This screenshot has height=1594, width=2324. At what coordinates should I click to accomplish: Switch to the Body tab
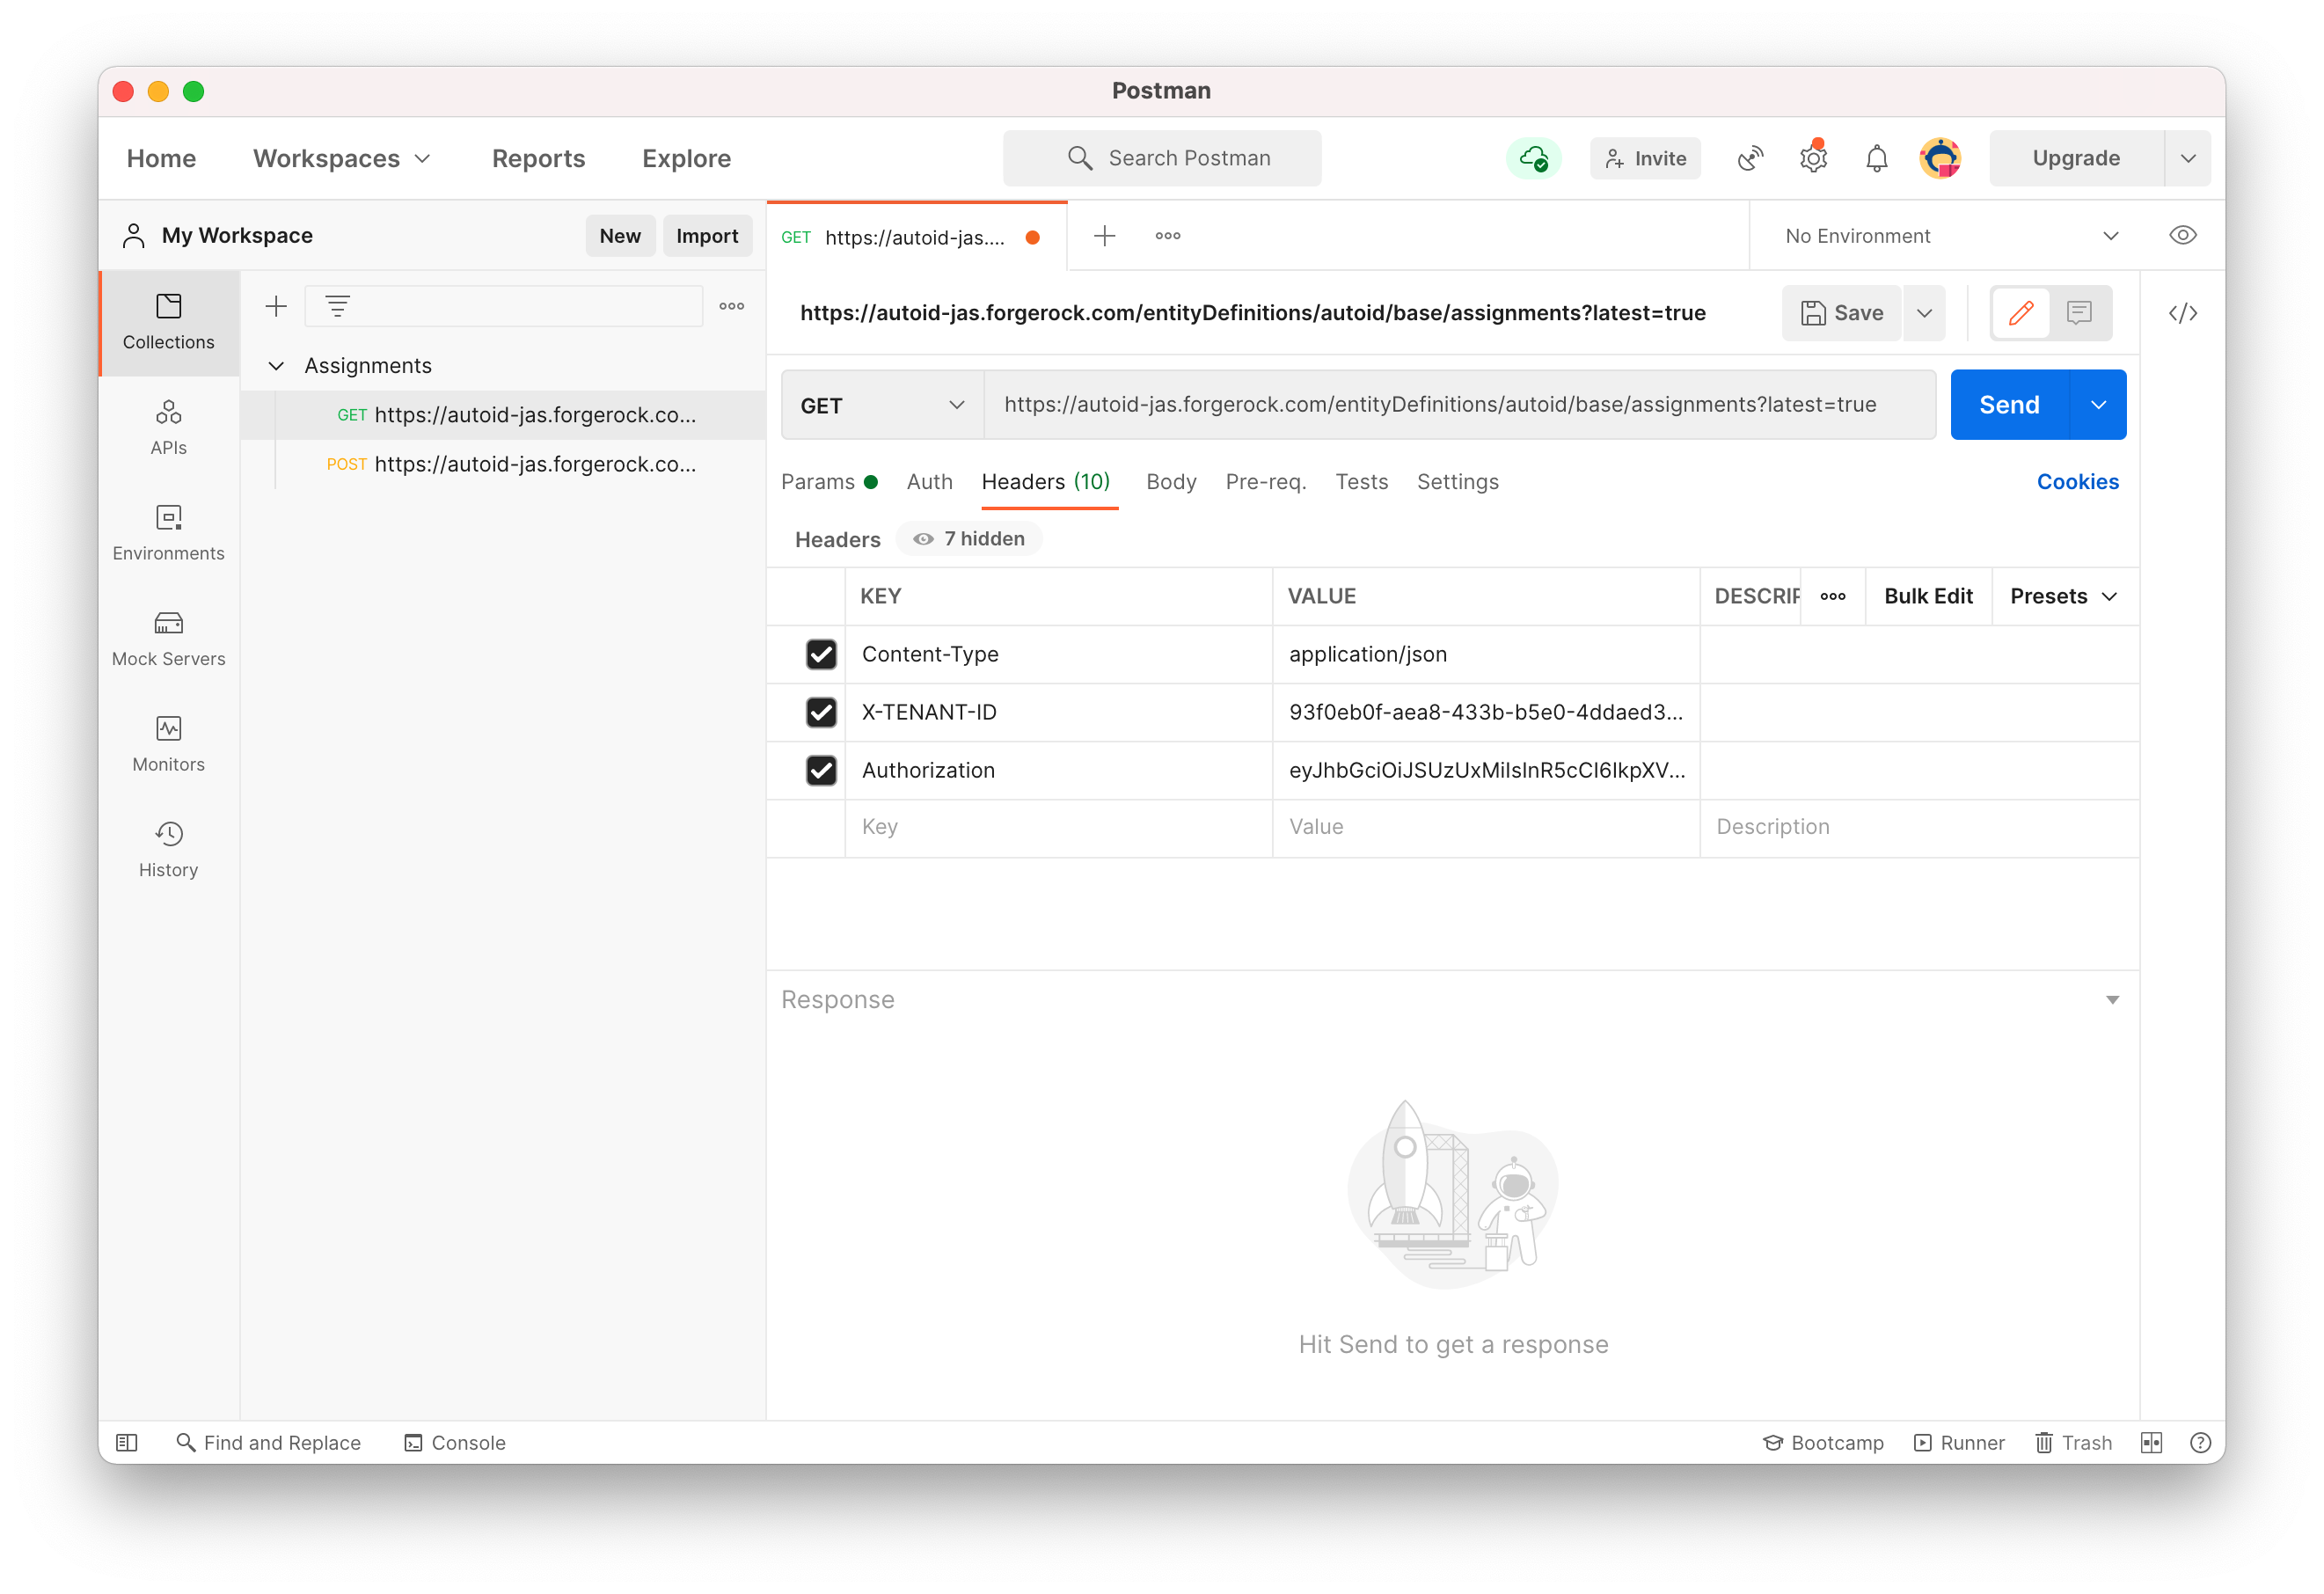coord(1171,482)
